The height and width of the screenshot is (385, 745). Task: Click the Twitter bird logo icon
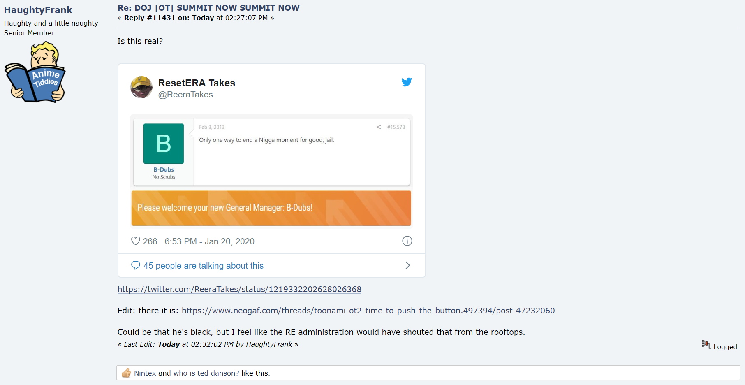point(407,82)
